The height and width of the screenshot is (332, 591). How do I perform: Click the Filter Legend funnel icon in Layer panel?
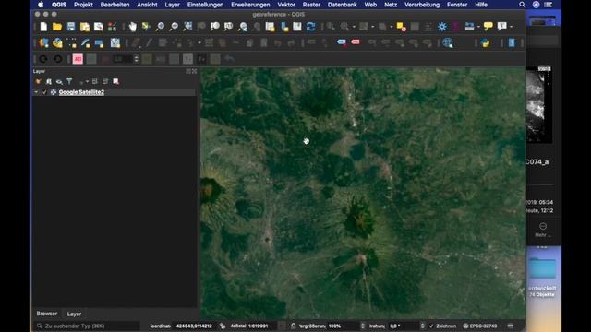[x=69, y=81]
